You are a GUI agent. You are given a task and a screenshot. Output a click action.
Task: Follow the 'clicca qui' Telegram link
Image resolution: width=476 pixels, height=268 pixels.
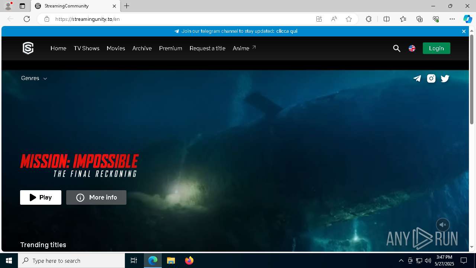tap(287, 31)
